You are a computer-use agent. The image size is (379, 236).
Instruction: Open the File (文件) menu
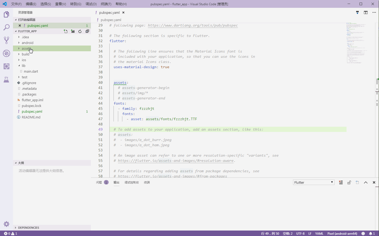pyautogui.click(x=16, y=4)
